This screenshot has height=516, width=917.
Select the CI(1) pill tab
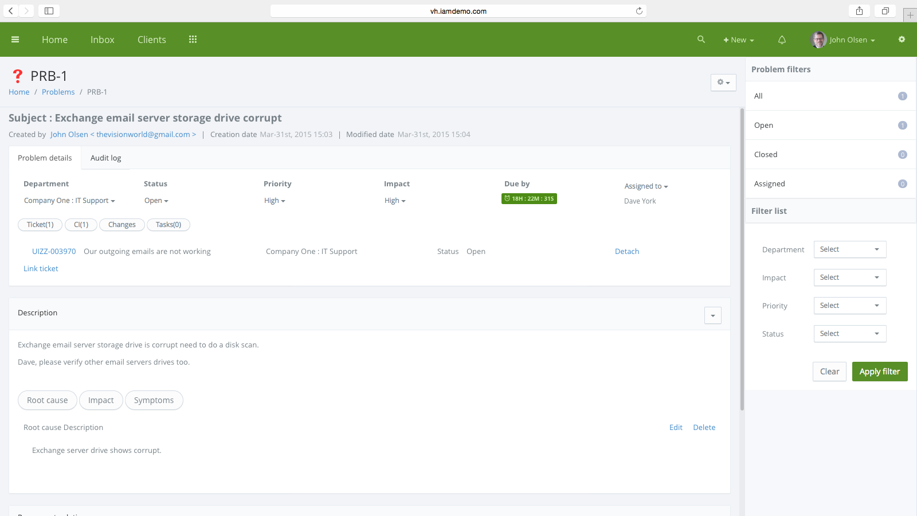click(81, 225)
